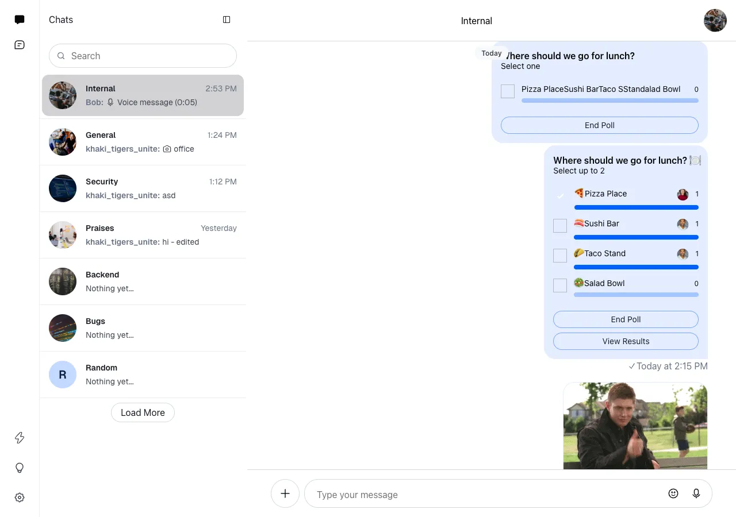The image size is (736, 517).
Task: Open the Chats icon in the sidebar
Action: [x=19, y=19]
